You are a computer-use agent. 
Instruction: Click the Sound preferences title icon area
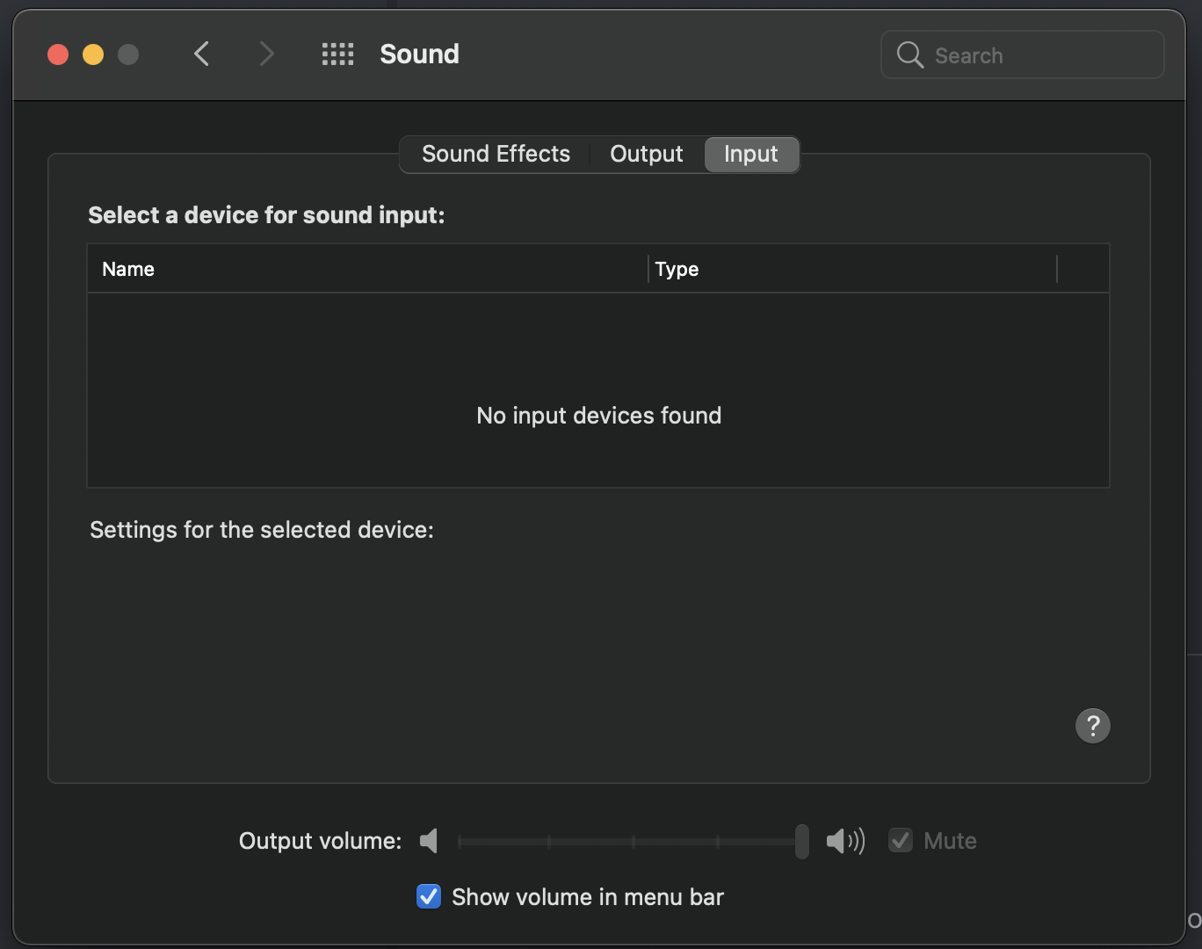419,54
